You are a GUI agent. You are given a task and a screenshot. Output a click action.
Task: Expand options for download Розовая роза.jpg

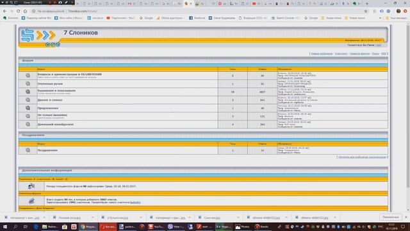click(x=92, y=218)
